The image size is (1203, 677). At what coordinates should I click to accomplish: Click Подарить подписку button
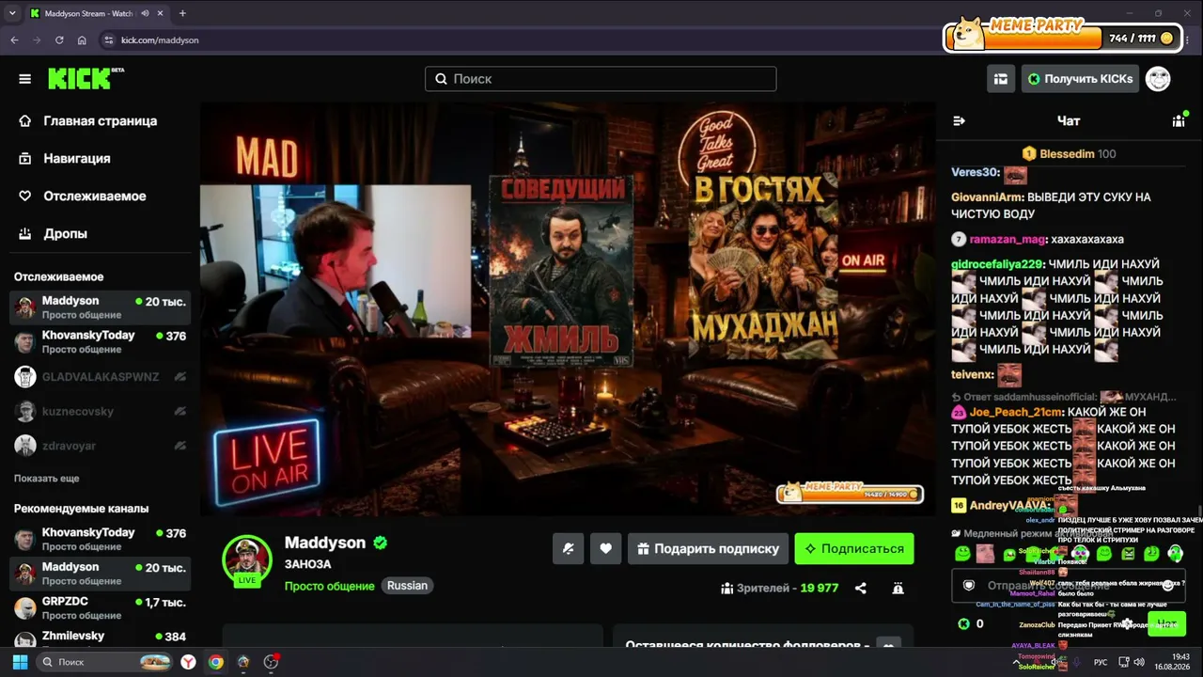click(709, 549)
